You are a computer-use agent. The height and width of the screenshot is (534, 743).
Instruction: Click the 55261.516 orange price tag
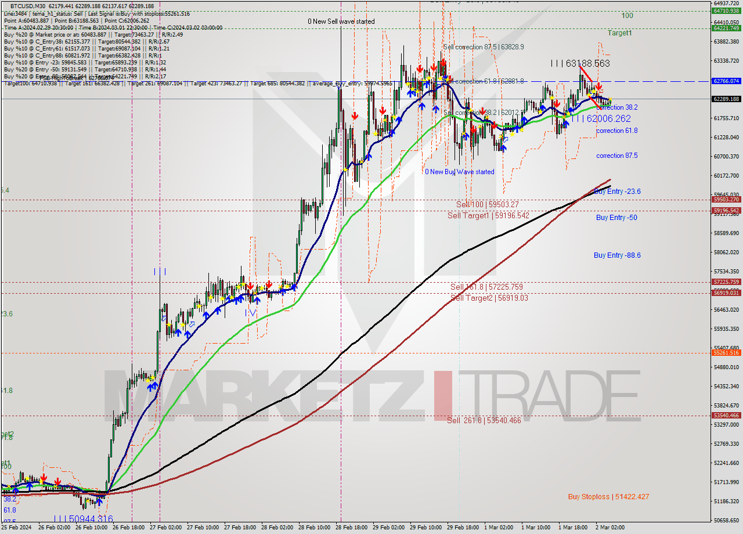pos(726,353)
